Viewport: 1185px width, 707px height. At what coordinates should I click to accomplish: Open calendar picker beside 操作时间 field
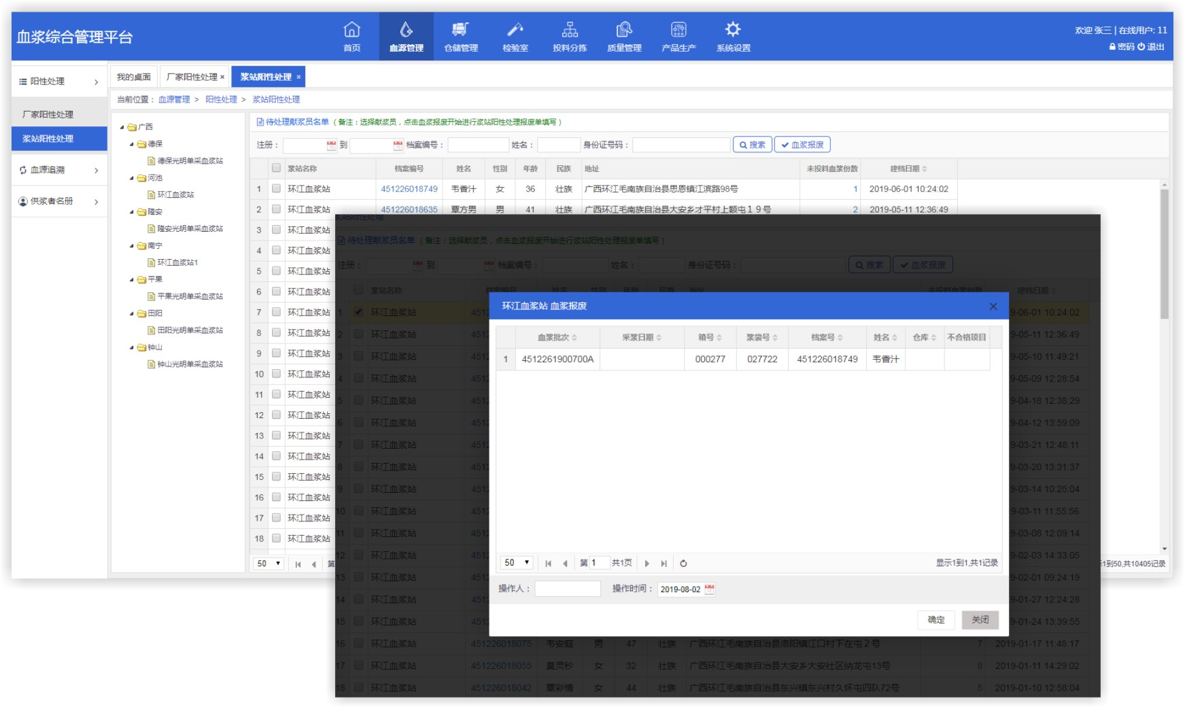(710, 589)
